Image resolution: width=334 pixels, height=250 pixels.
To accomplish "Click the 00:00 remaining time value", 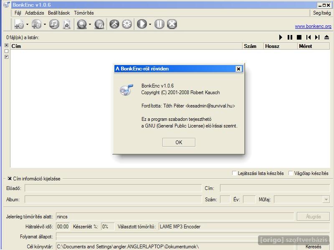I will point(63,227).
